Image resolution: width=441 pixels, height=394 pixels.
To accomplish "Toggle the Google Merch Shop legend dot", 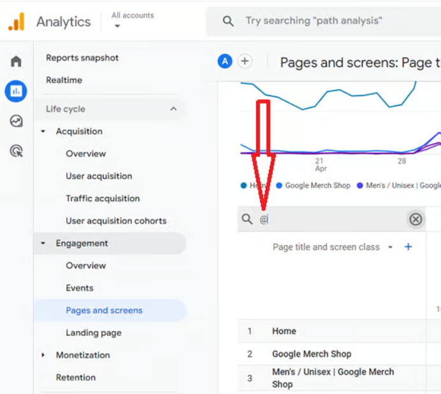I will pos(279,186).
